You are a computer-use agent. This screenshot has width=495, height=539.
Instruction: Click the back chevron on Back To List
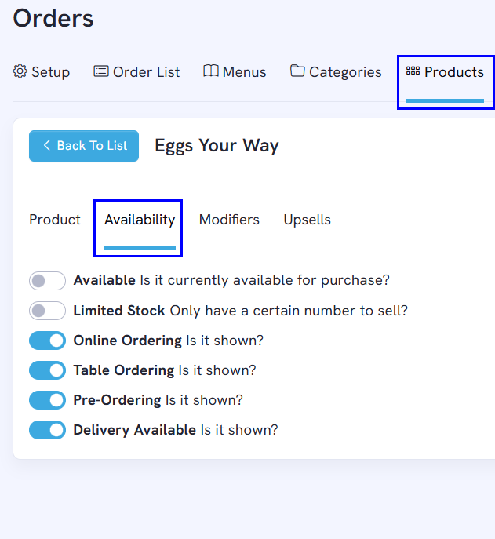47,145
